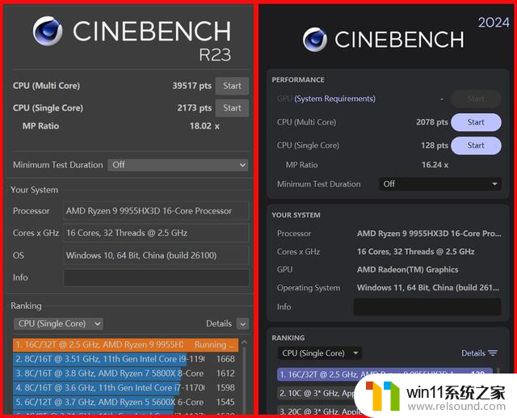517x418 pixels.
Task: Select 2024 ranking row 16C/32T @ 2.5 GHz
Action: 385,374
